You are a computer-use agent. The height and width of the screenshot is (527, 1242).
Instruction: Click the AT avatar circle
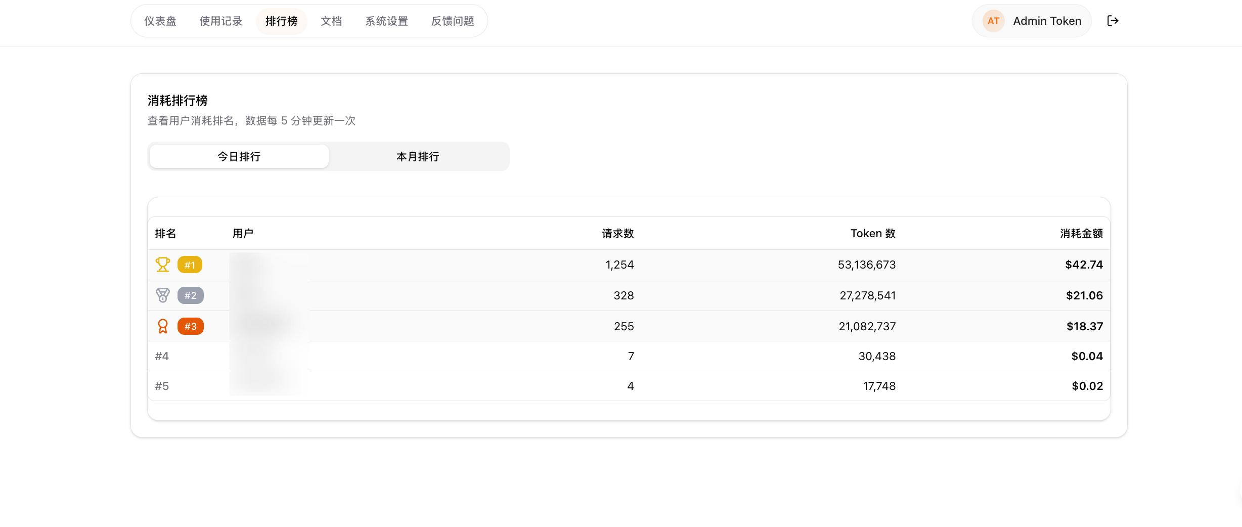(993, 21)
